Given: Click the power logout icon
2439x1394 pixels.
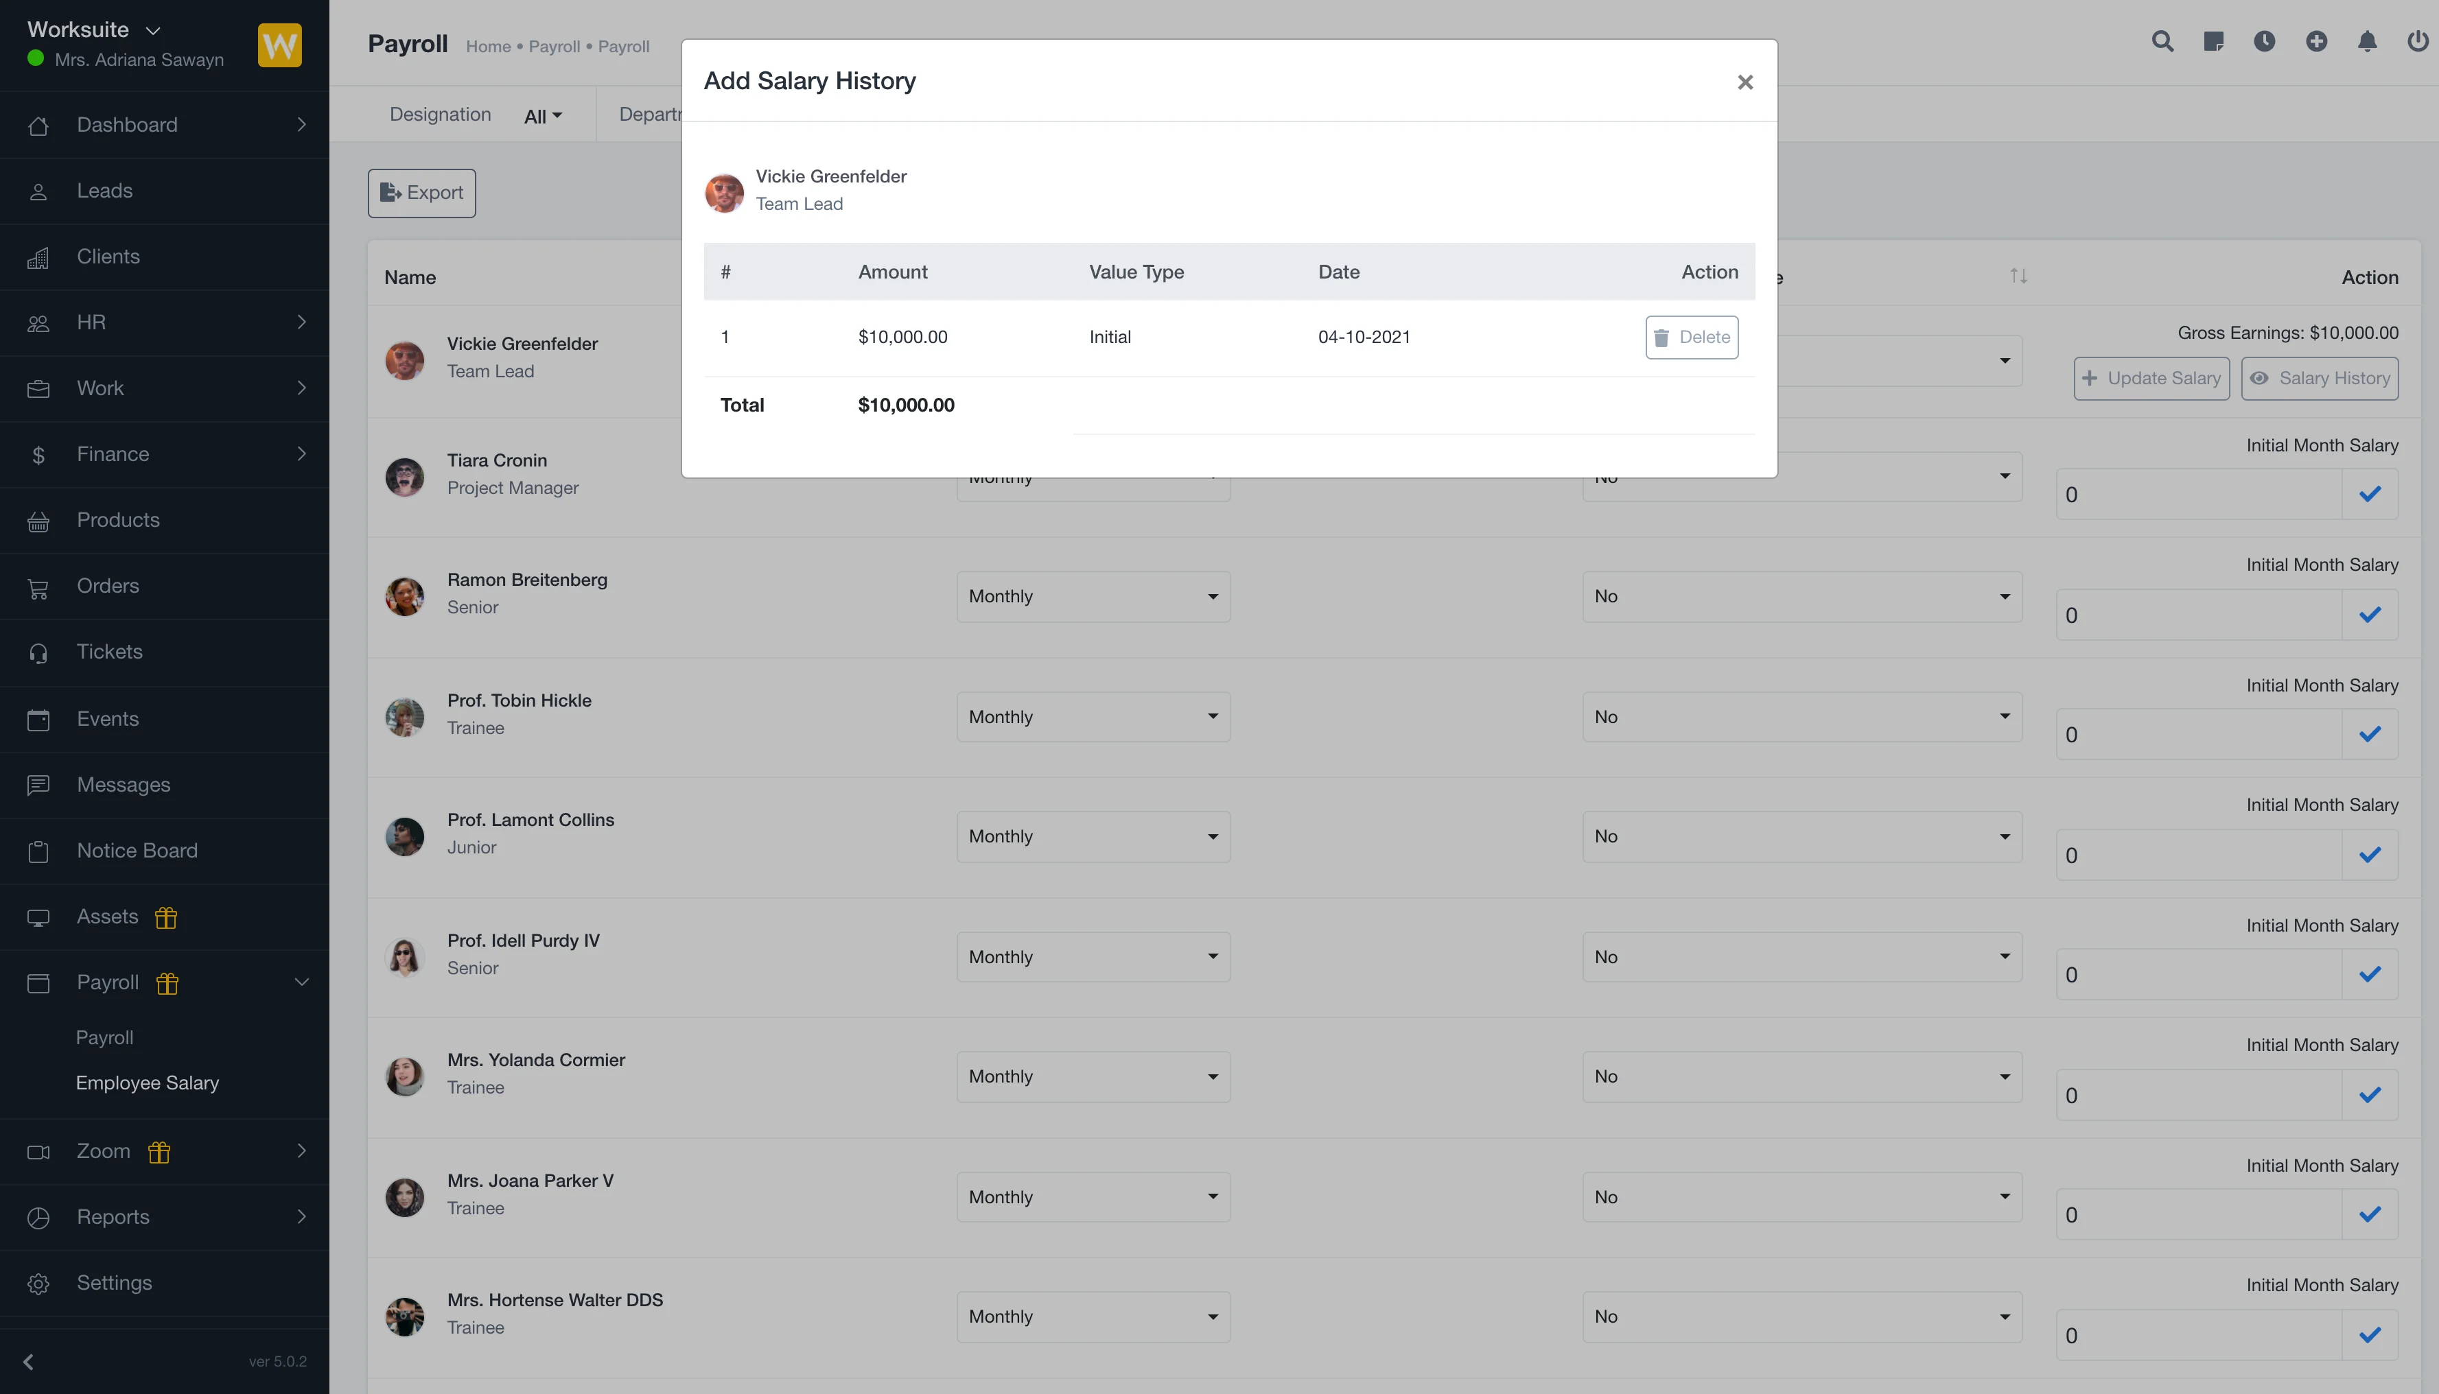Looking at the screenshot, I should click(2417, 41).
